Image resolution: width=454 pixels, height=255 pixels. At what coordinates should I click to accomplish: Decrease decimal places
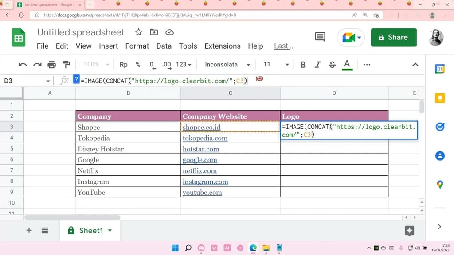[x=152, y=65]
